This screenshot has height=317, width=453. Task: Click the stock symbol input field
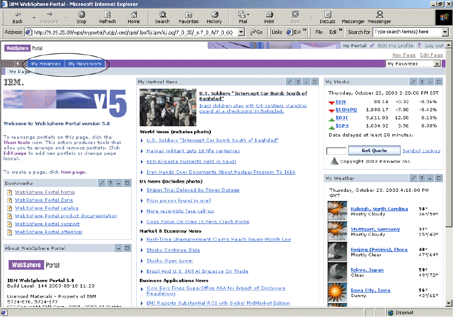(x=336, y=151)
